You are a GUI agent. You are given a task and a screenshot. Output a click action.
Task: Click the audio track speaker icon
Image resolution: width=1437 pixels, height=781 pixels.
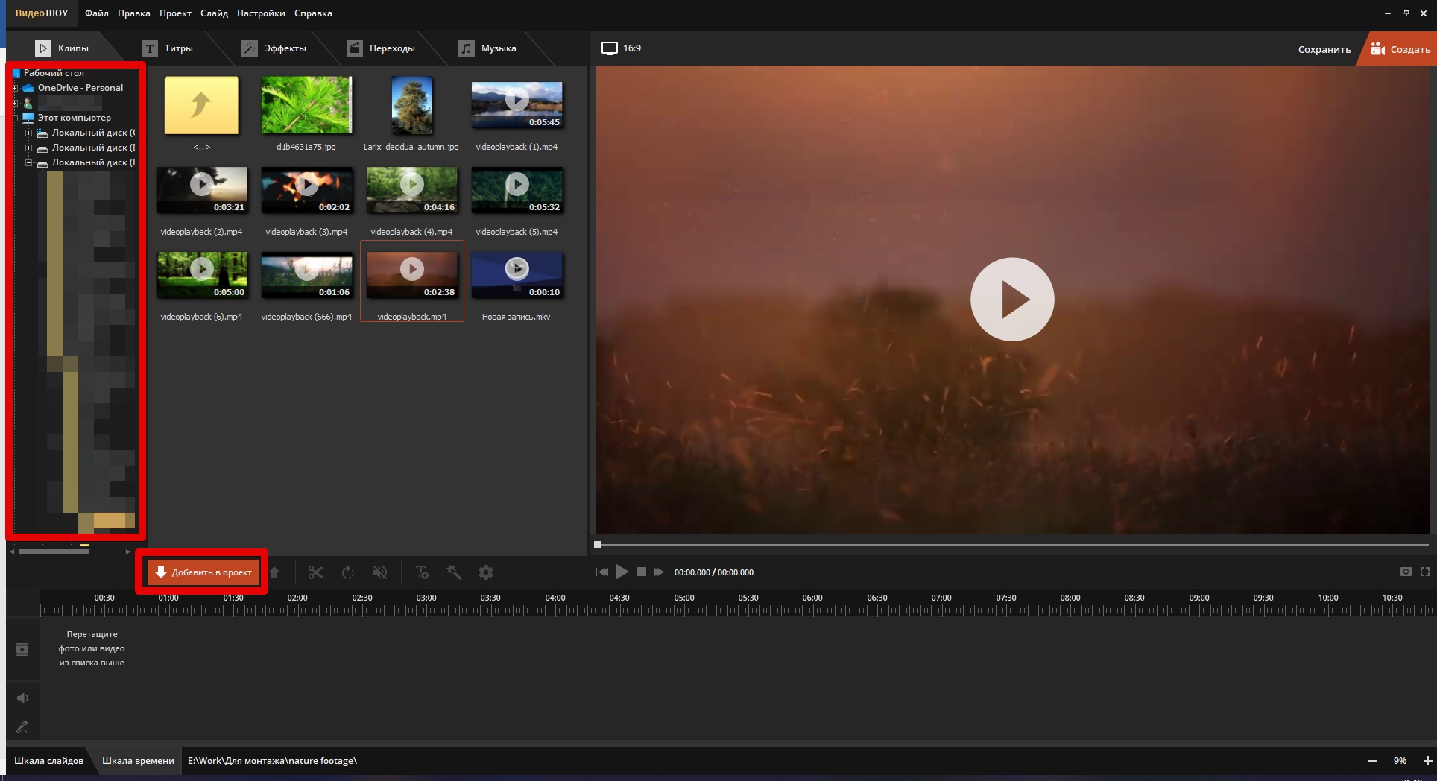(x=22, y=698)
